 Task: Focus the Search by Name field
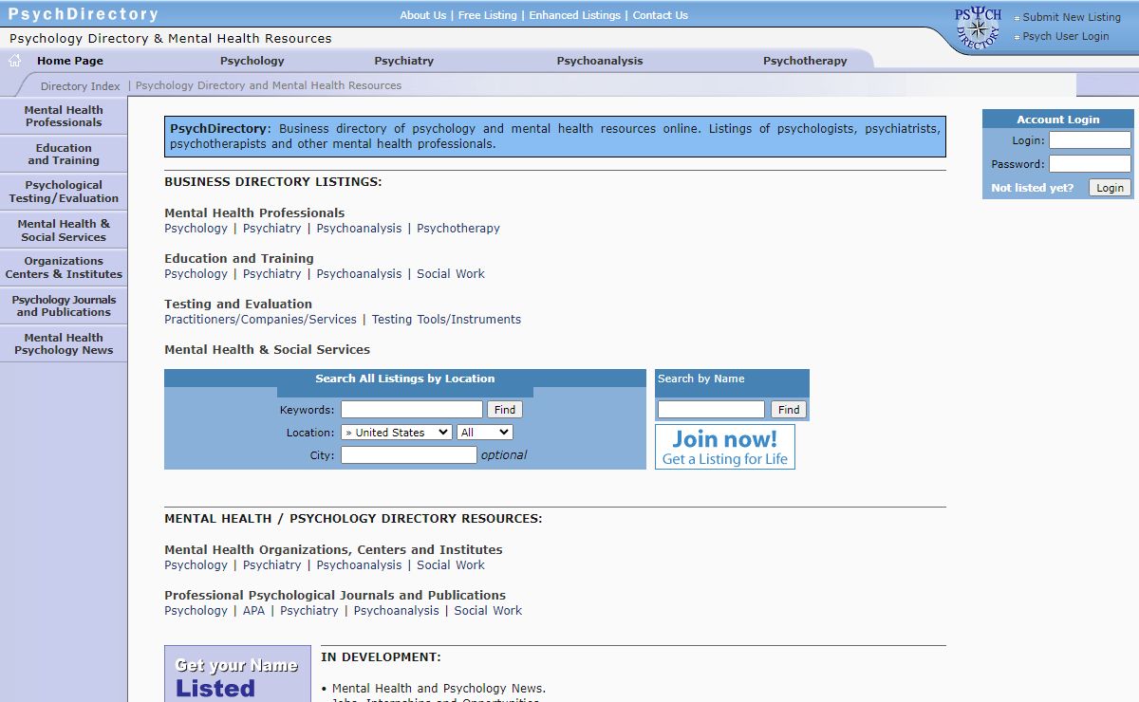(711, 410)
